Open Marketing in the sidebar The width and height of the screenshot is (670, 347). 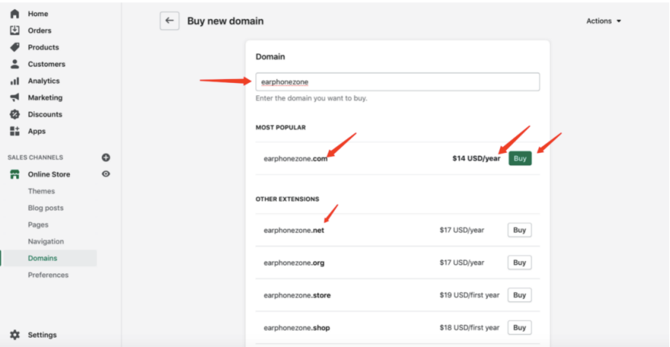point(45,97)
